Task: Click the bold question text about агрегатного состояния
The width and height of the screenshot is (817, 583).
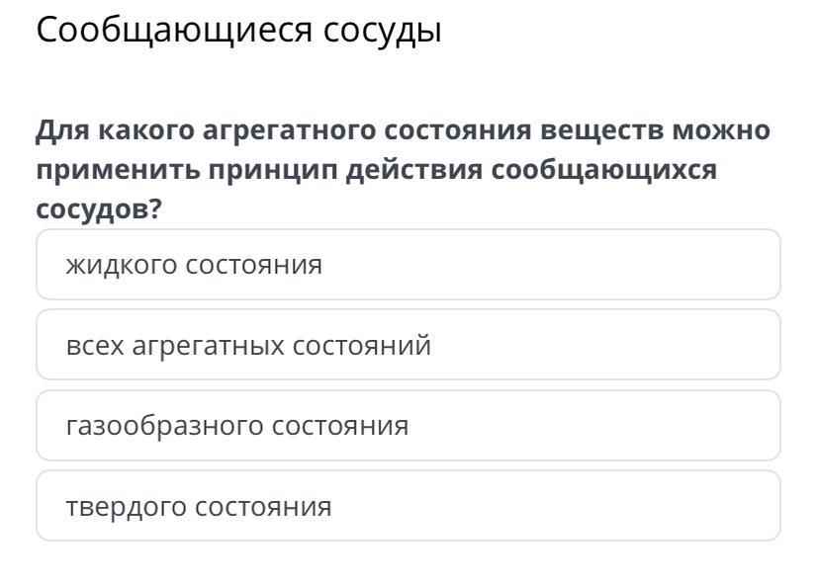Action: [x=403, y=170]
